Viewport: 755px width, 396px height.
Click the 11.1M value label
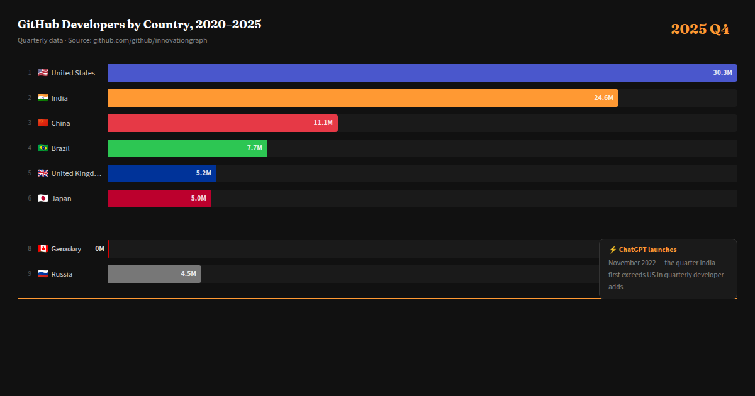tap(323, 123)
